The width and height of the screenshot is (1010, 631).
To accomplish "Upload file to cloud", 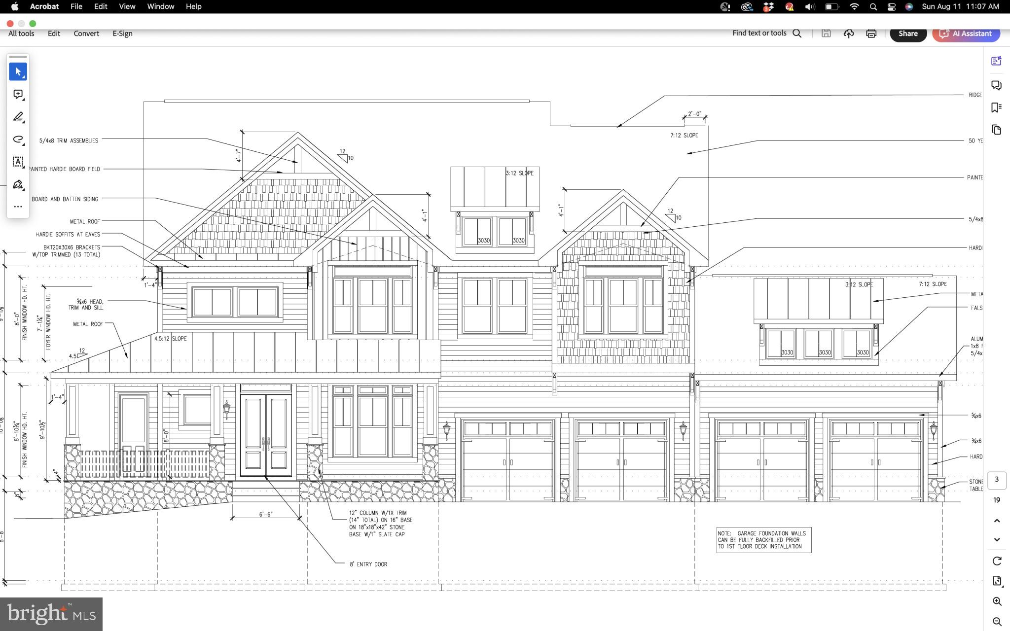I will 848,34.
